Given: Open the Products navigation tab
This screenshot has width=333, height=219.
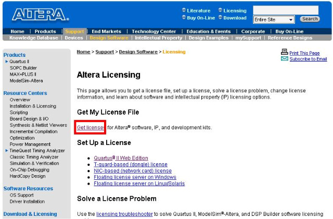Looking at the screenshot, I should (45, 31).
